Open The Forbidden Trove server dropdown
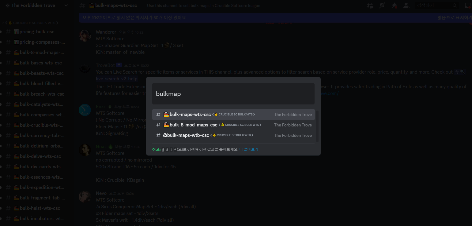 pos(37,5)
